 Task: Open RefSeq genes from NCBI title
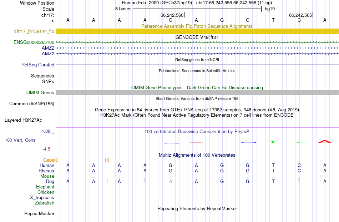click(x=197, y=60)
